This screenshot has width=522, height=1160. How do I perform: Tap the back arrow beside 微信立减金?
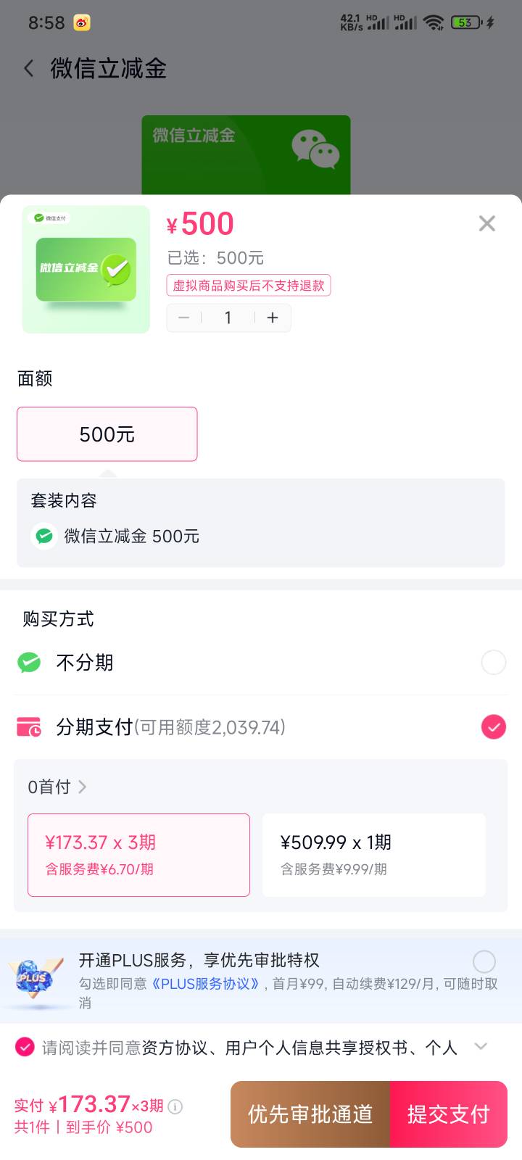click(29, 69)
